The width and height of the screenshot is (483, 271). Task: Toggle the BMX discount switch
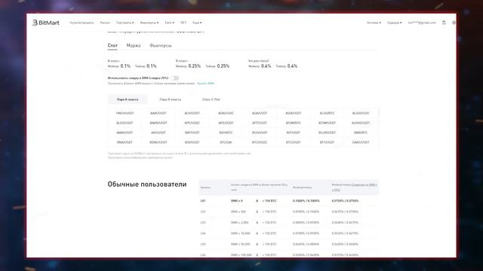[x=174, y=78]
